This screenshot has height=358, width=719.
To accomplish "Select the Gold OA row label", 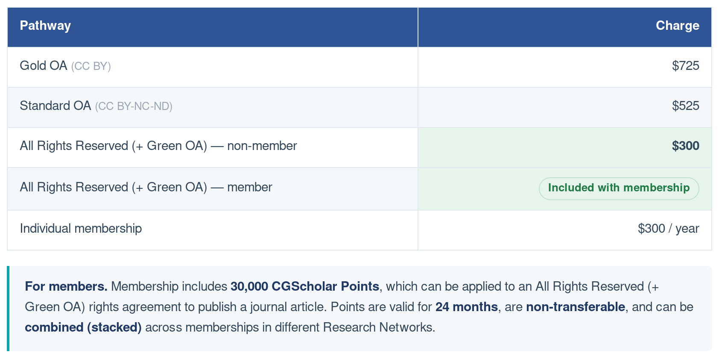I will pos(44,66).
